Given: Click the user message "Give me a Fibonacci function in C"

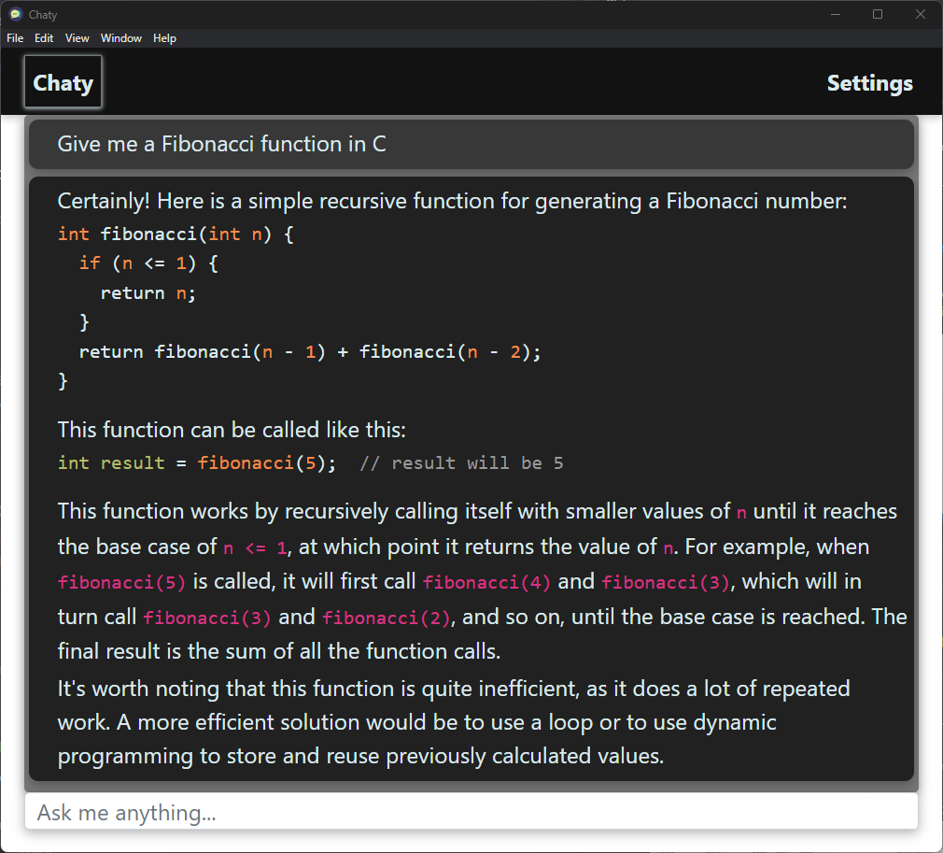Looking at the screenshot, I should [x=471, y=145].
